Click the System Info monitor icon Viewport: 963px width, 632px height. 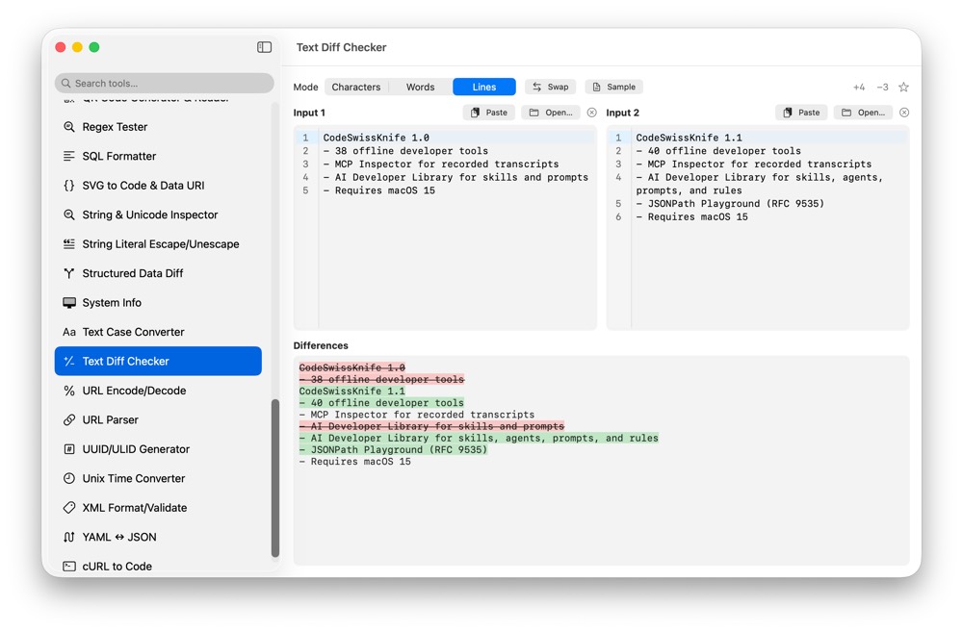point(68,302)
